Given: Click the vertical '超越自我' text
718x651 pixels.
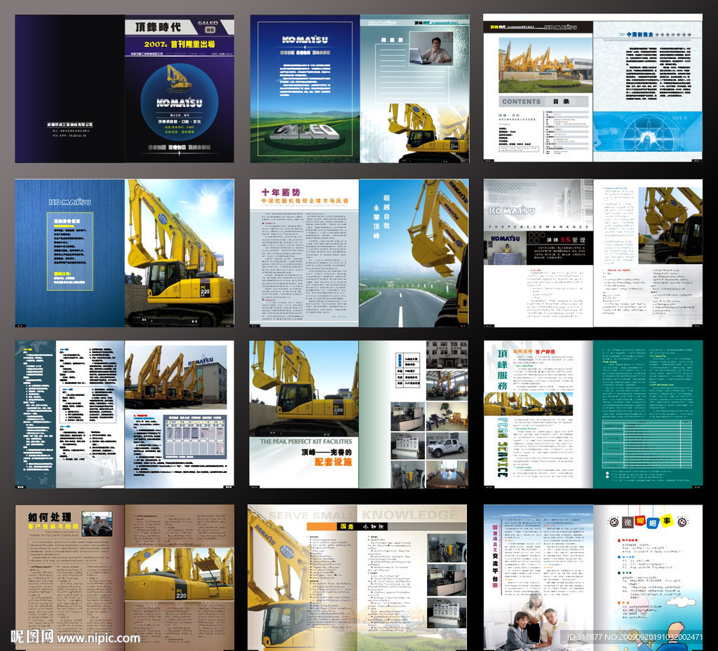Looking at the screenshot, I should pyautogui.click(x=386, y=212).
